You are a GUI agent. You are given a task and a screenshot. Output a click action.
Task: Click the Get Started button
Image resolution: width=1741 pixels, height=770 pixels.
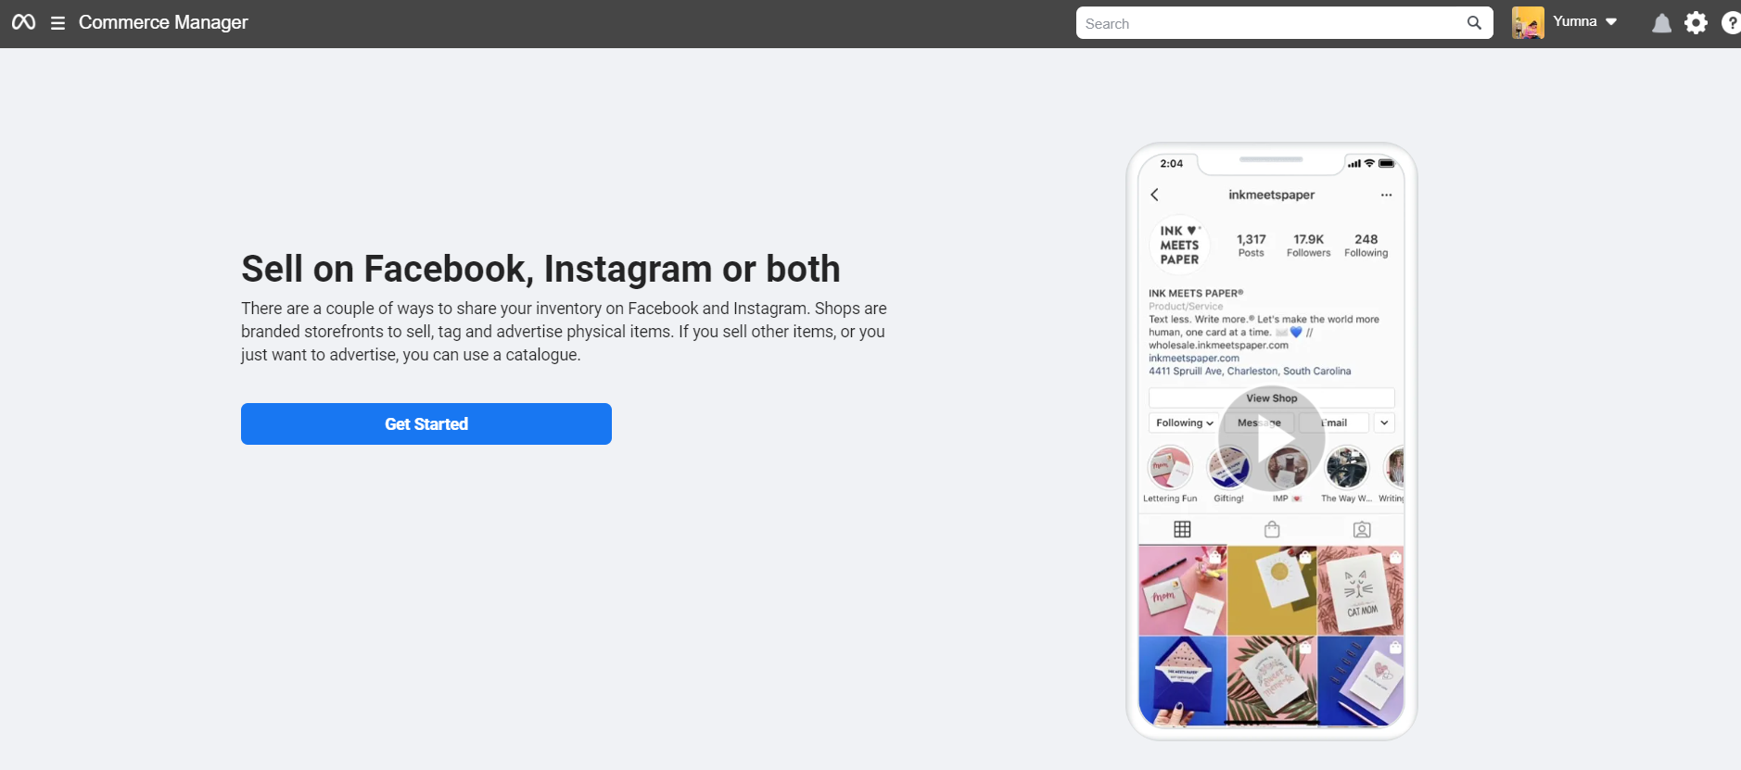click(426, 423)
